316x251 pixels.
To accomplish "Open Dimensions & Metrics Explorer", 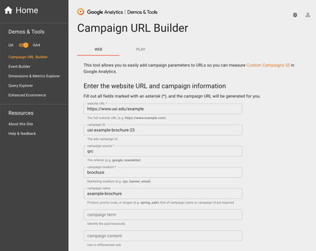I will 34,76.
